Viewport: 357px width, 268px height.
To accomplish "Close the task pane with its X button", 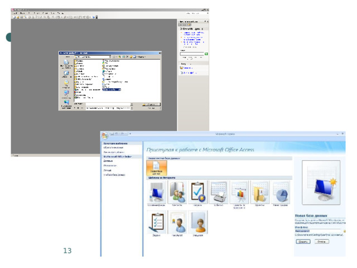I will pos(208,21).
